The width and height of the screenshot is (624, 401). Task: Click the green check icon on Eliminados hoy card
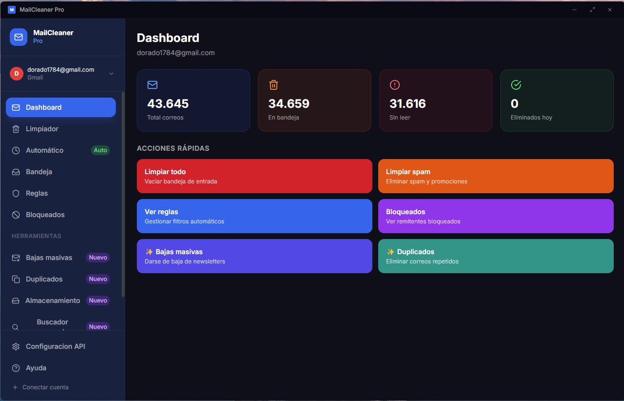[516, 85]
